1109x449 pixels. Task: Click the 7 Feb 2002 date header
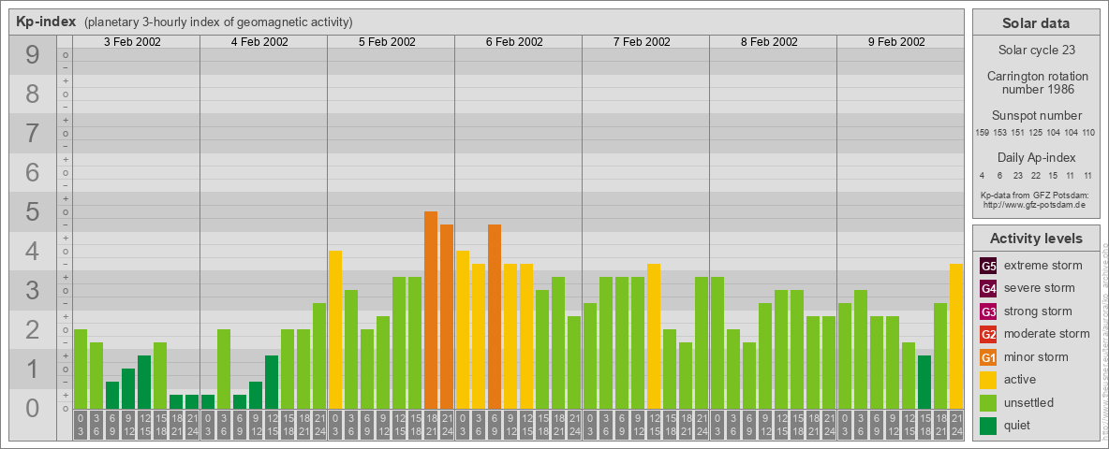[x=642, y=42]
